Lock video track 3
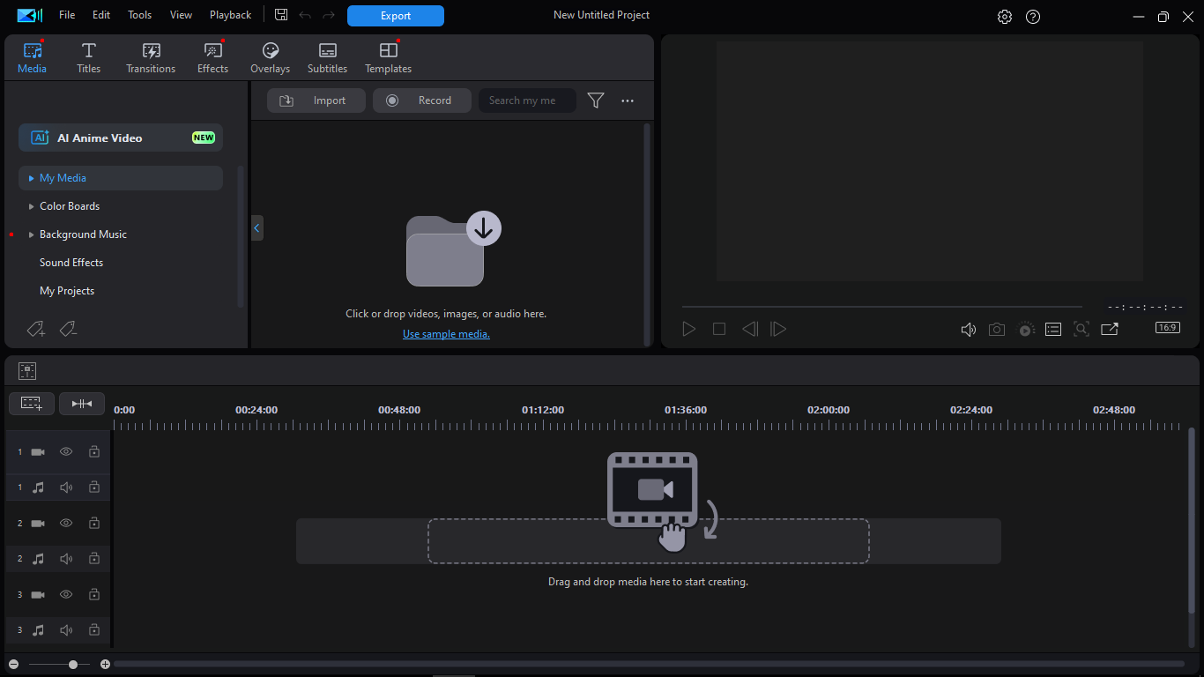The height and width of the screenshot is (677, 1204). (x=94, y=595)
